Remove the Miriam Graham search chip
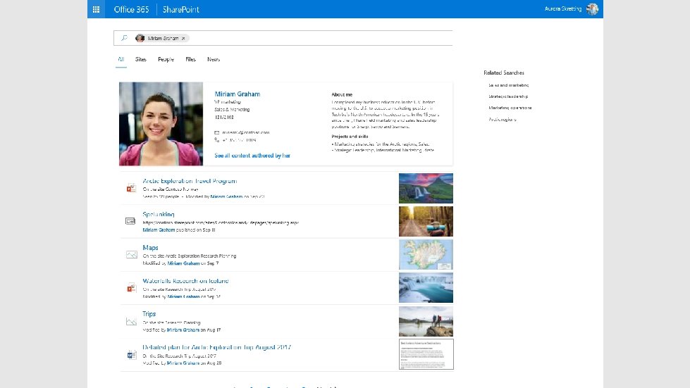 [183, 38]
